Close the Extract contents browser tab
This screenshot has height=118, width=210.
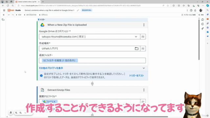39,2
